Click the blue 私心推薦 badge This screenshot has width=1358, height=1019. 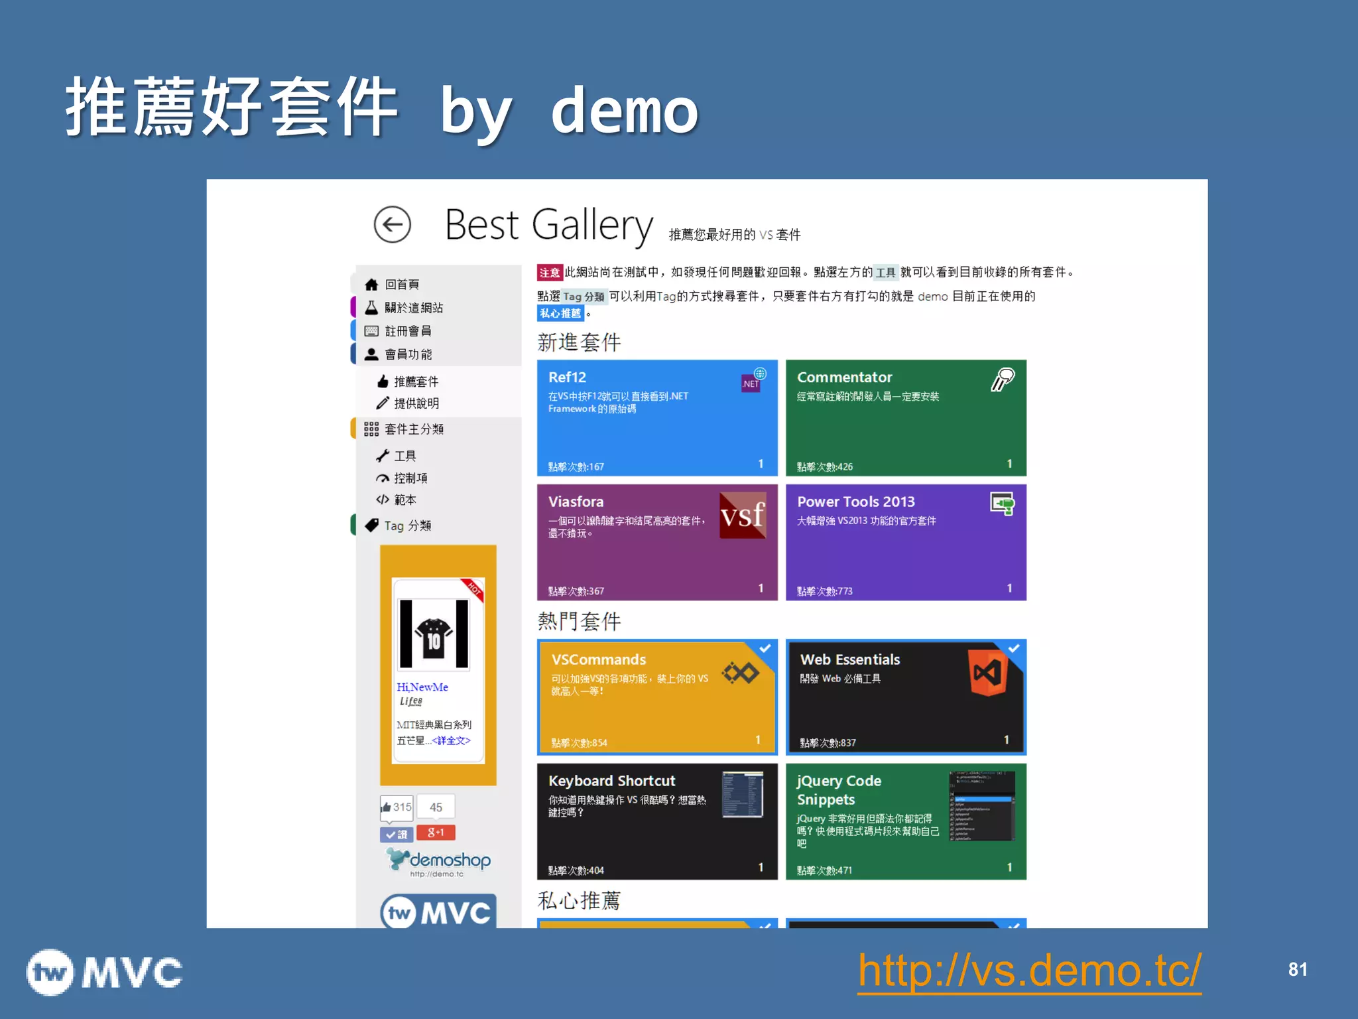pyautogui.click(x=560, y=313)
